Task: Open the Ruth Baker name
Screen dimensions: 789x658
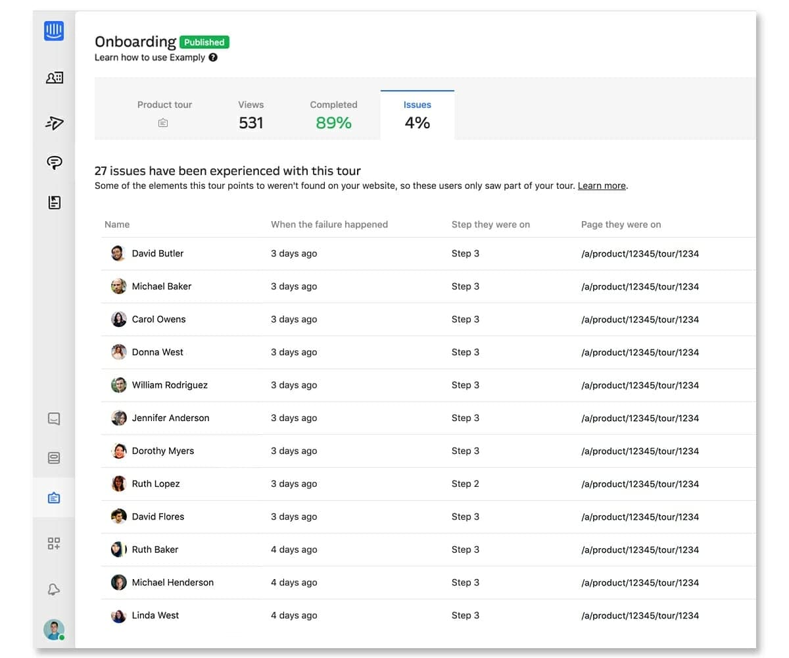Action: (155, 549)
